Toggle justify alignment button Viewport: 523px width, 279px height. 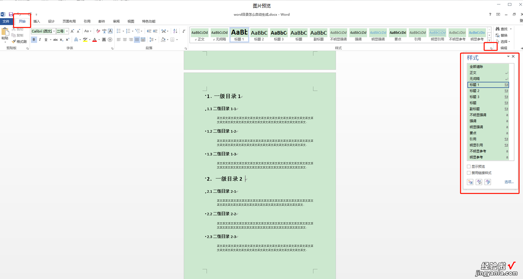tap(137, 40)
